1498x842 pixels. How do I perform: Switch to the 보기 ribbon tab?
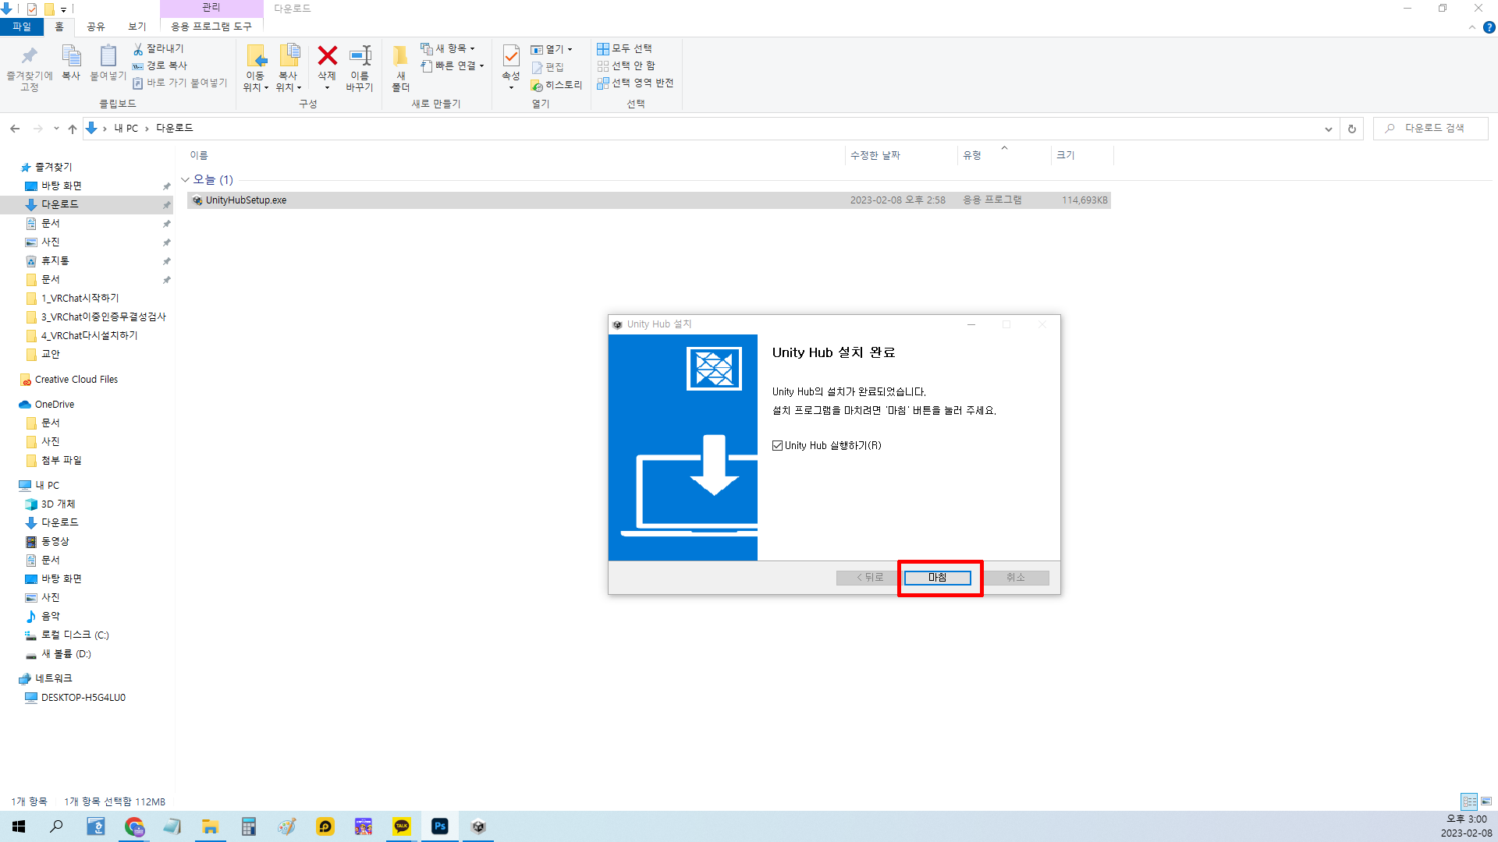tap(137, 27)
